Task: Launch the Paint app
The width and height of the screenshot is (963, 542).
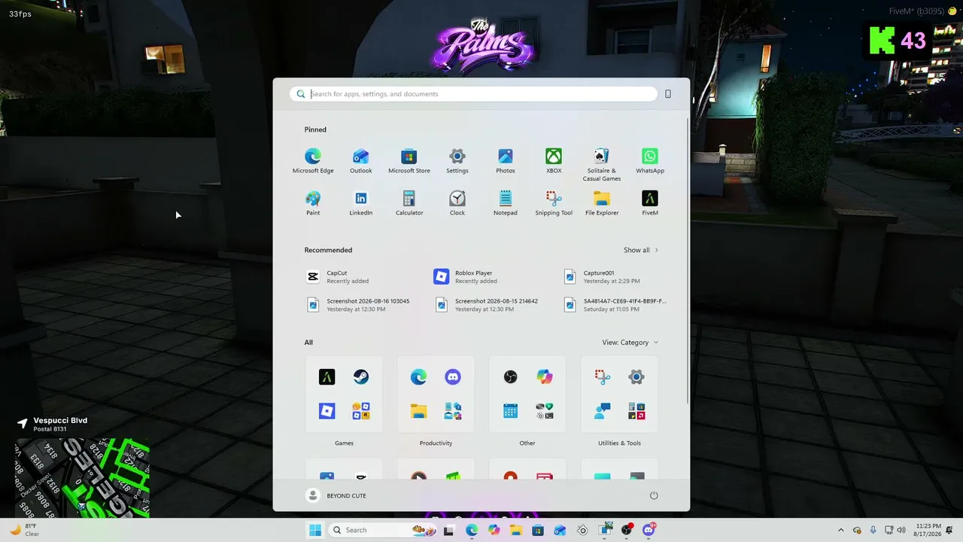Action: 313,203
